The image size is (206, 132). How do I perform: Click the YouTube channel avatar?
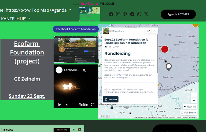click(x=59, y=70)
